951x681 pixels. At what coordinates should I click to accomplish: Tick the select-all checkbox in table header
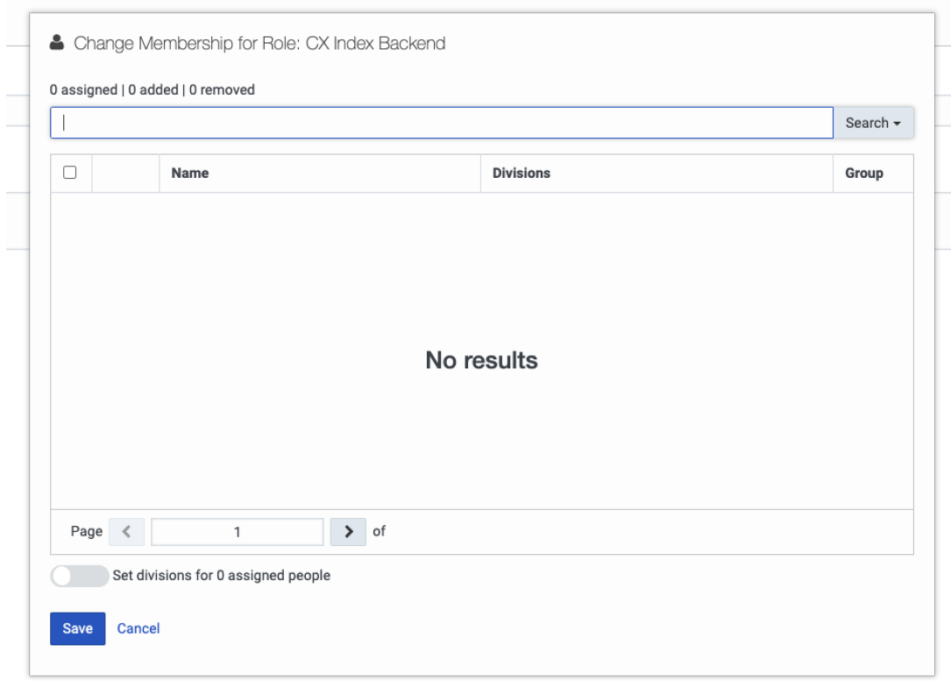point(70,173)
